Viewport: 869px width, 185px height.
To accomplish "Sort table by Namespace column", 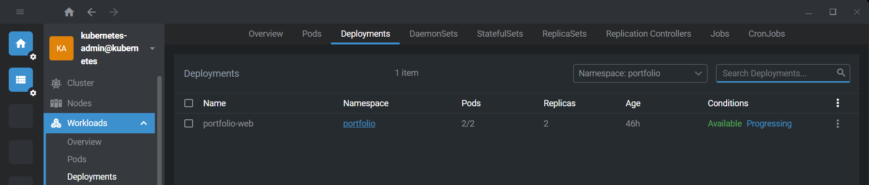I will click(x=366, y=103).
